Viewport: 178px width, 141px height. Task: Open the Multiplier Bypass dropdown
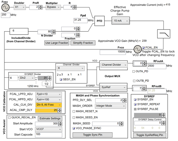53,7
